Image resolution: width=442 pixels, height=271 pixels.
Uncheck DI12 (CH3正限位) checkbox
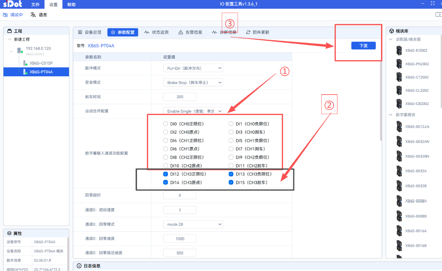(166, 174)
